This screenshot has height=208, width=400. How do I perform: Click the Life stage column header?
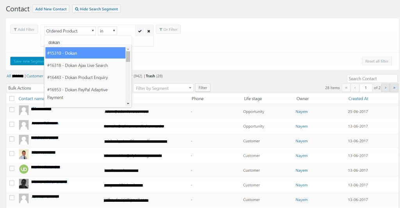253,99
